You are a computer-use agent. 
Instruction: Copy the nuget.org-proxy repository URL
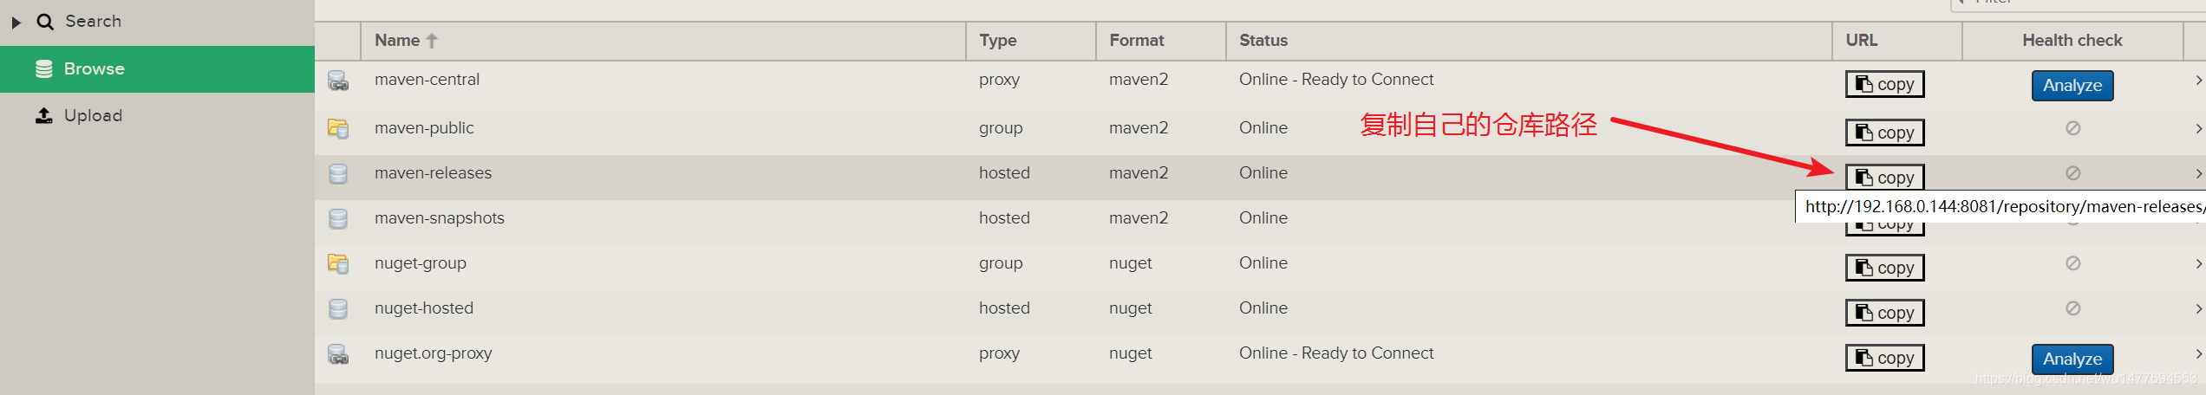[1884, 358]
